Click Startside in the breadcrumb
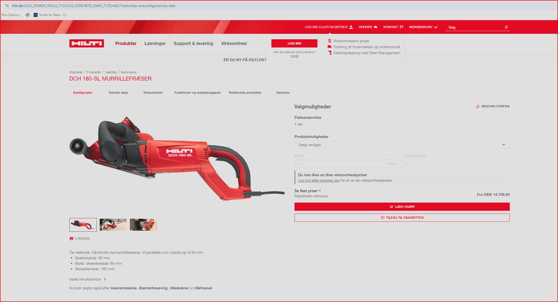558x302 pixels. click(x=76, y=72)
